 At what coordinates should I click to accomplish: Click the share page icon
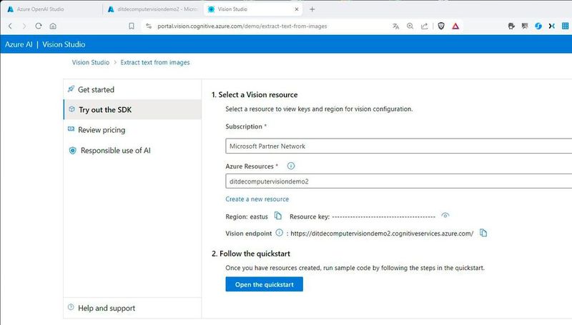pyautogui.click(x=424, y=26)
